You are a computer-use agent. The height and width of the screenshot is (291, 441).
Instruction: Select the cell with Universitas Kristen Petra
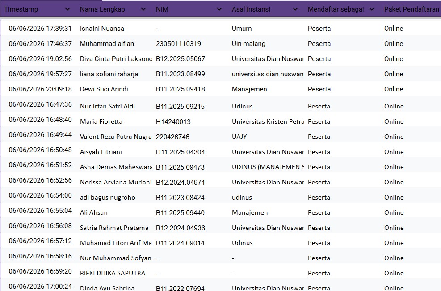pos(268,121)
